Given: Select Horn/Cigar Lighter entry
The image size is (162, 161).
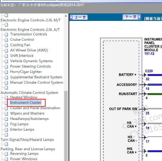Looking at the screenshot, I should click(26, 72).
